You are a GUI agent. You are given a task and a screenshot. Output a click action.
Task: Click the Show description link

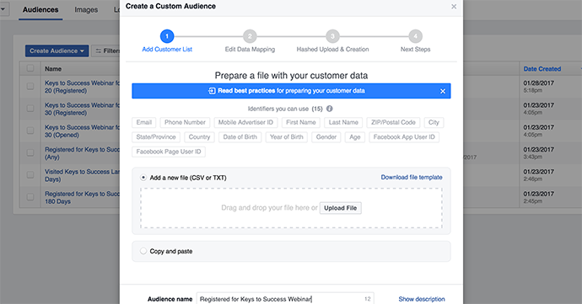tap(422, 299)
